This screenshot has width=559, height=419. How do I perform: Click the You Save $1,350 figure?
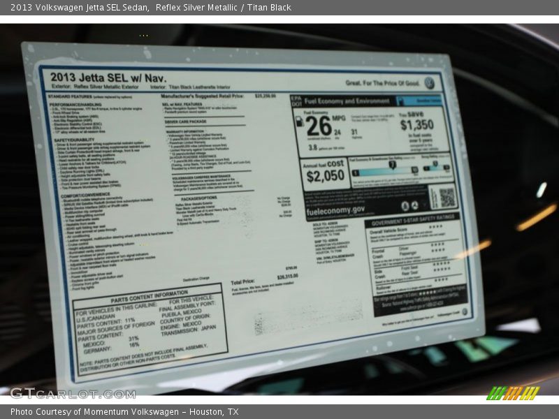pyautogui.click(x=417, y=124)
